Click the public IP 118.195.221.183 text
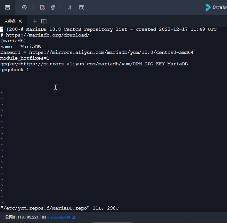Viewport: 227px width, 223px height. tap(26, 217)
